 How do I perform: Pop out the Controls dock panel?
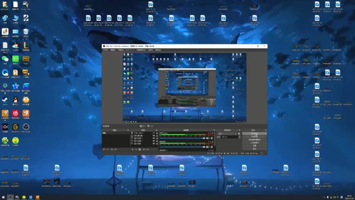265,130
